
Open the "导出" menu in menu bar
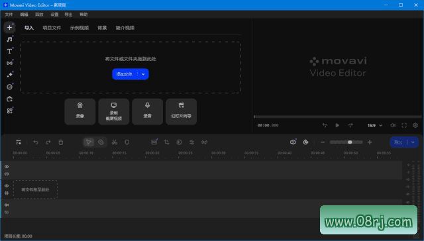pos(68,15)
